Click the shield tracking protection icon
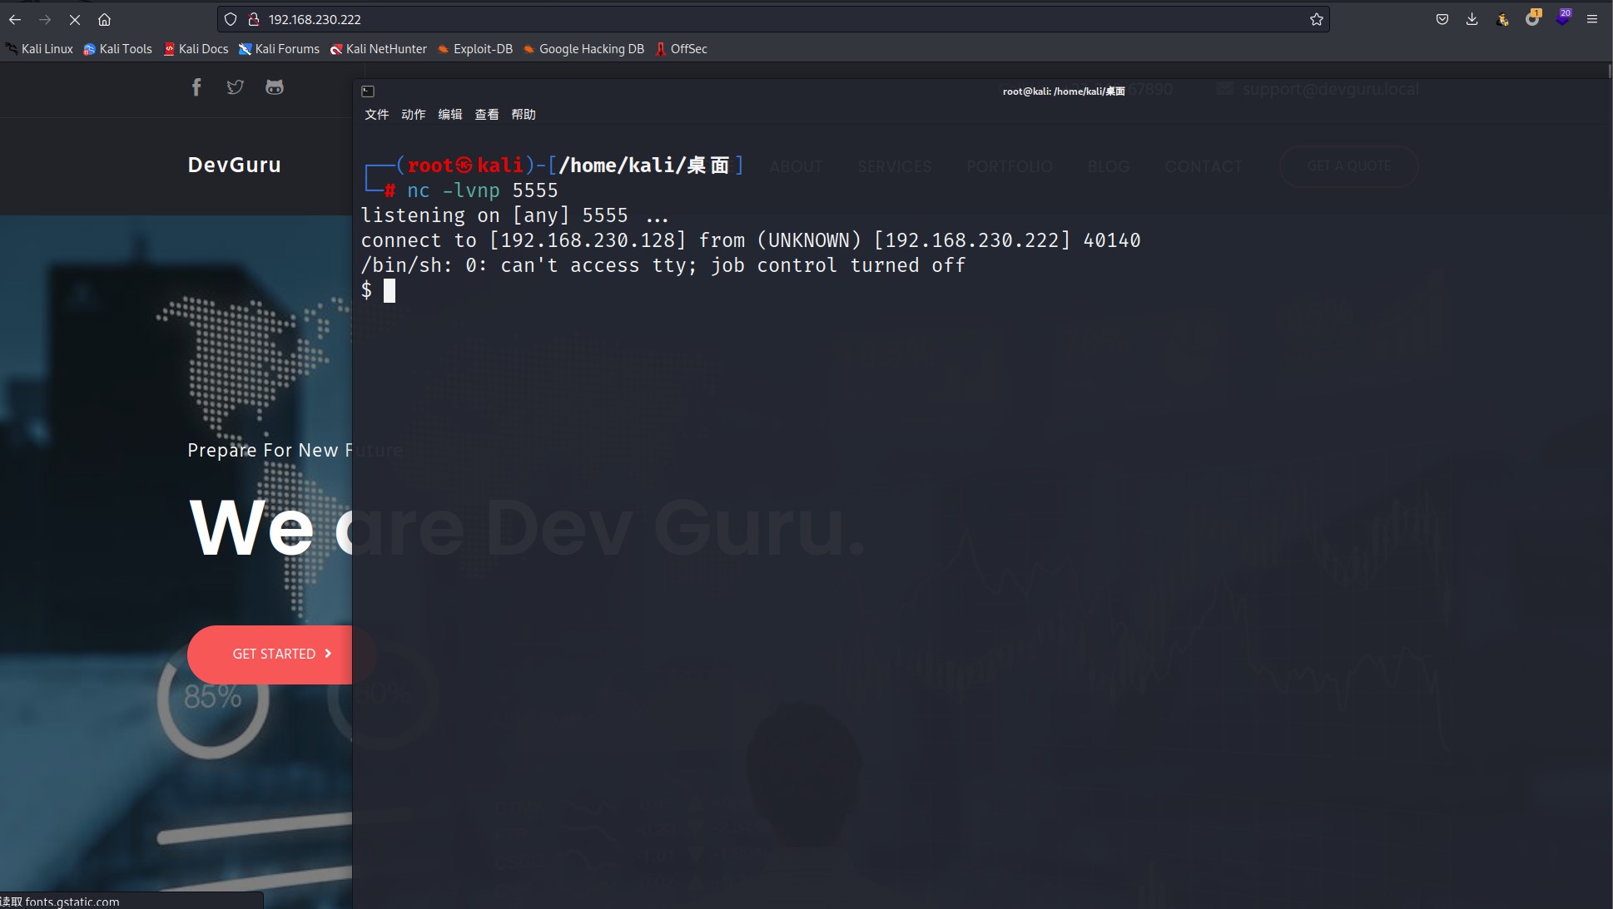Viewport: 1613px width, 909px height. (231, 19)
